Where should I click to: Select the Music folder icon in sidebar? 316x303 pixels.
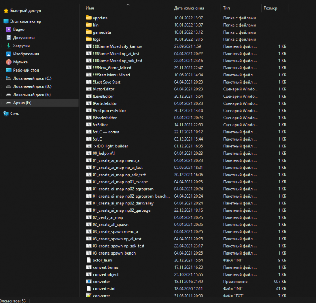pos(9,62)
